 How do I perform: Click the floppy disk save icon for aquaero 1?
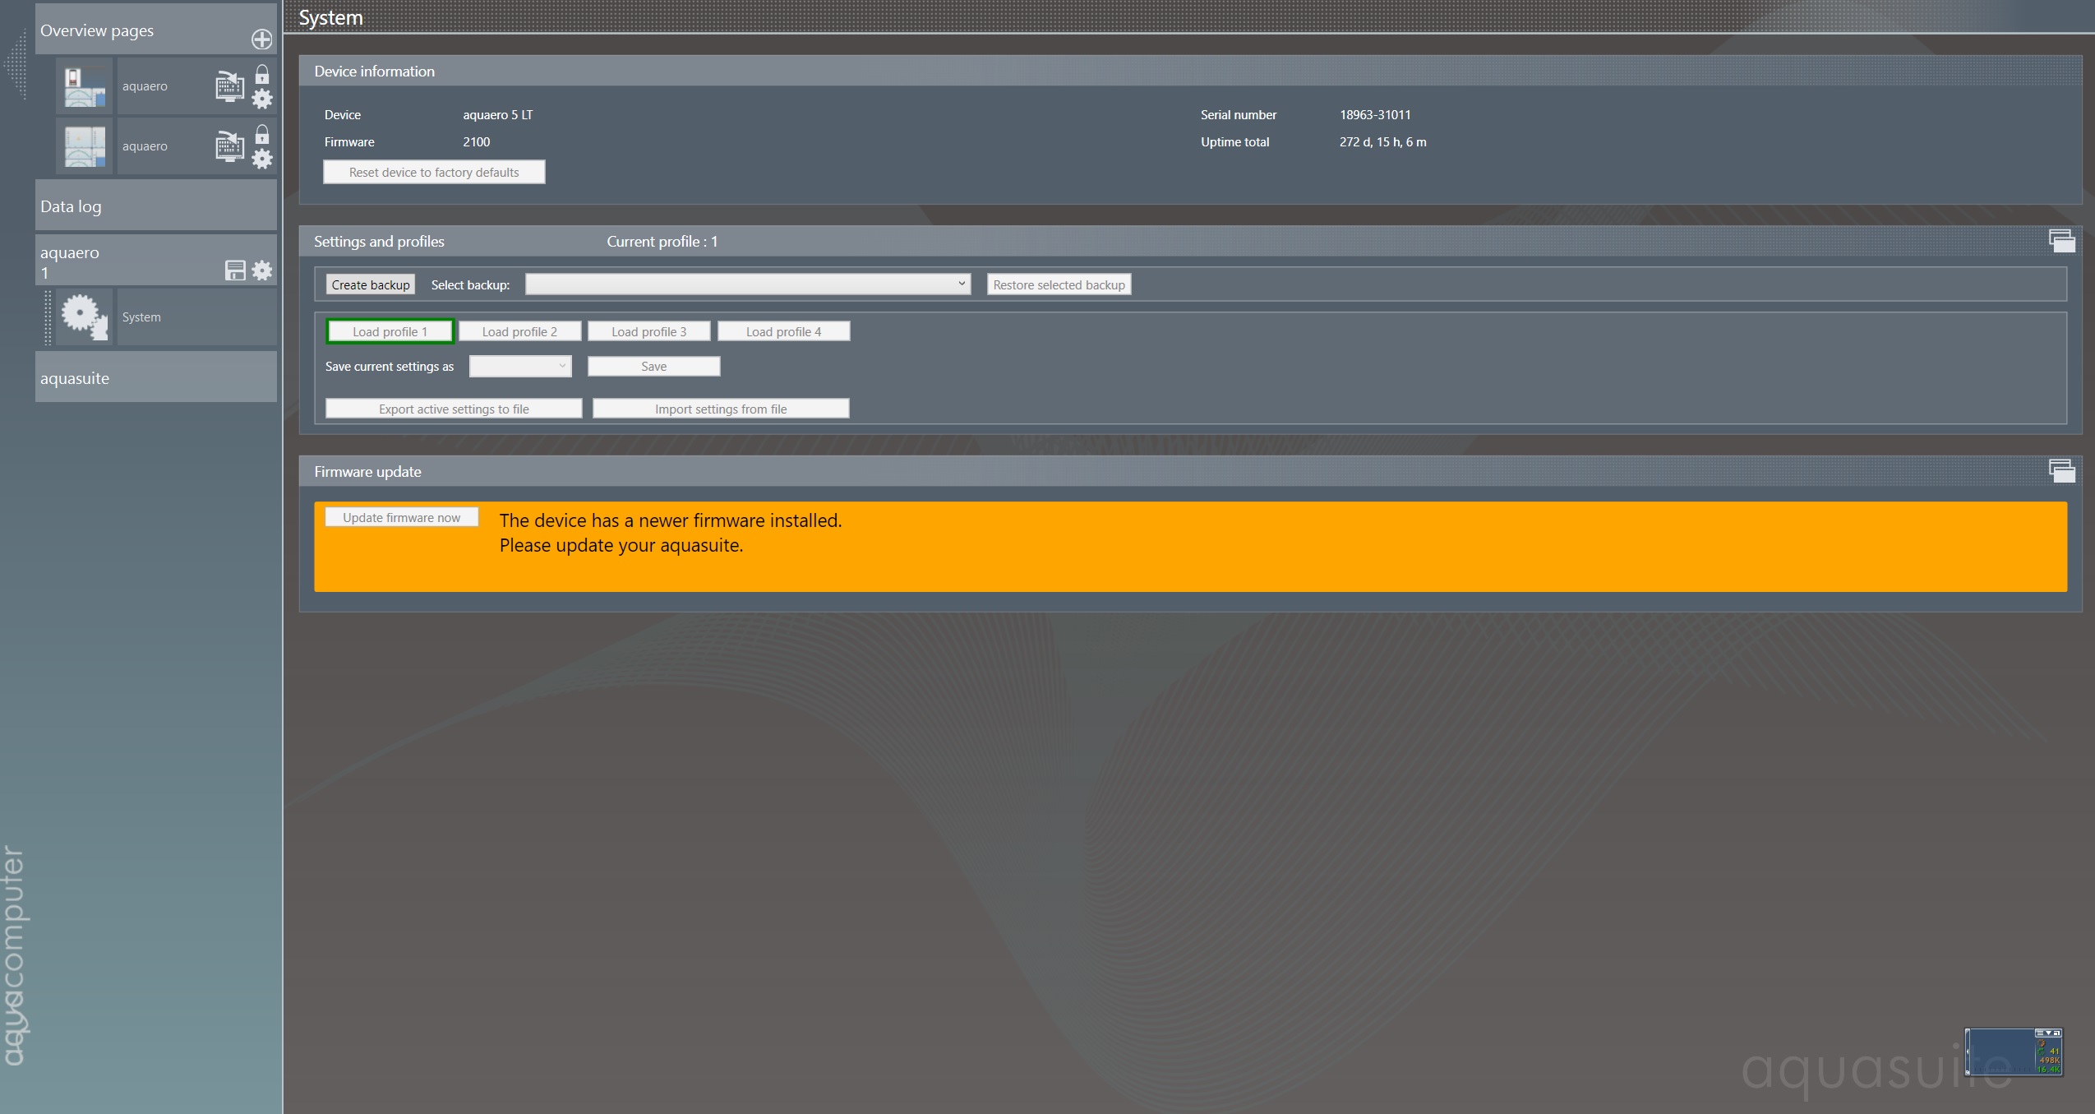coord(235,270)
